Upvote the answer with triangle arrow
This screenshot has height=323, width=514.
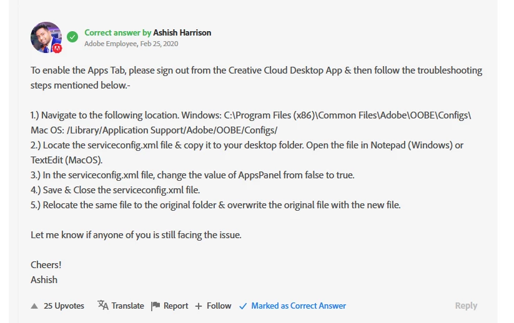point(34,306)
